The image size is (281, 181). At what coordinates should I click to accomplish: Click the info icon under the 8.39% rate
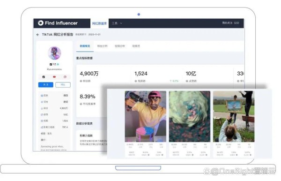(x=81, y=104)
